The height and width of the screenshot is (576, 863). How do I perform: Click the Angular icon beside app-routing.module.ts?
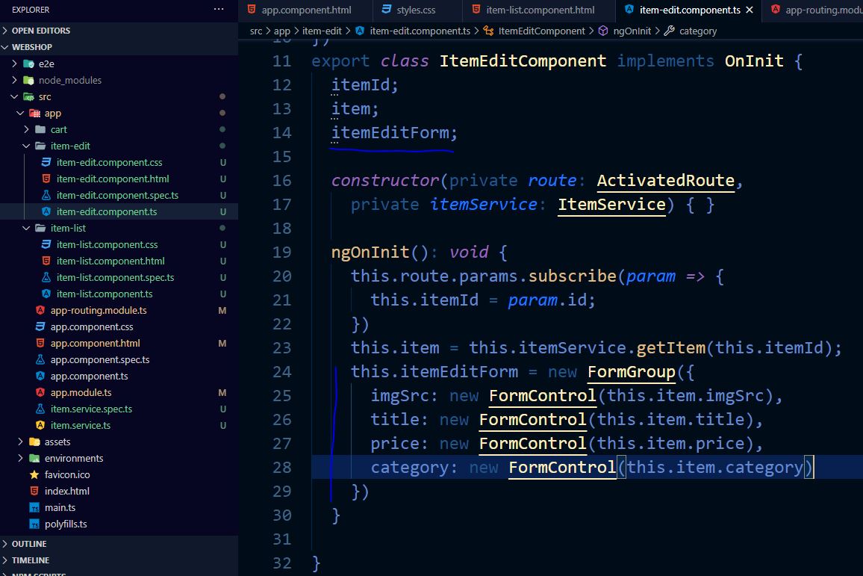(42, 310)
